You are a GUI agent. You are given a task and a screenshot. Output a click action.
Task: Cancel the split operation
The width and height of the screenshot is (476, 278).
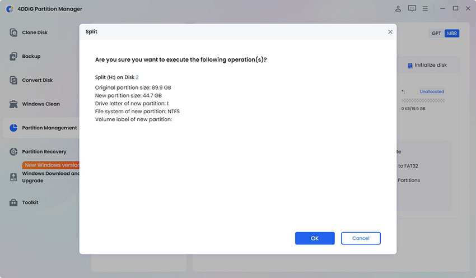361,238
